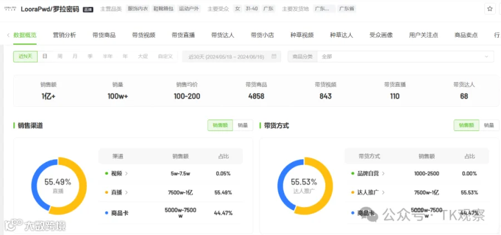Image resolution: width=501 pixels, height=235 pixels.
Task: Click the 鞋靴箱包 category tag
Action: click(163, 9)
